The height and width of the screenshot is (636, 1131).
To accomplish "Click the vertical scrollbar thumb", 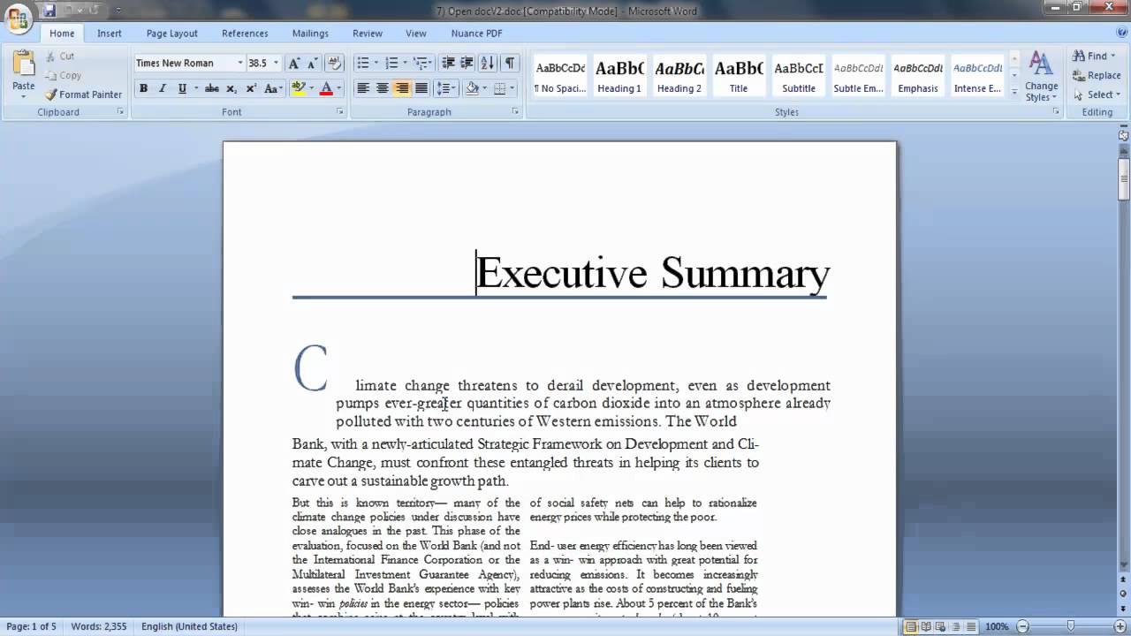I will (x=1124, y=178).
